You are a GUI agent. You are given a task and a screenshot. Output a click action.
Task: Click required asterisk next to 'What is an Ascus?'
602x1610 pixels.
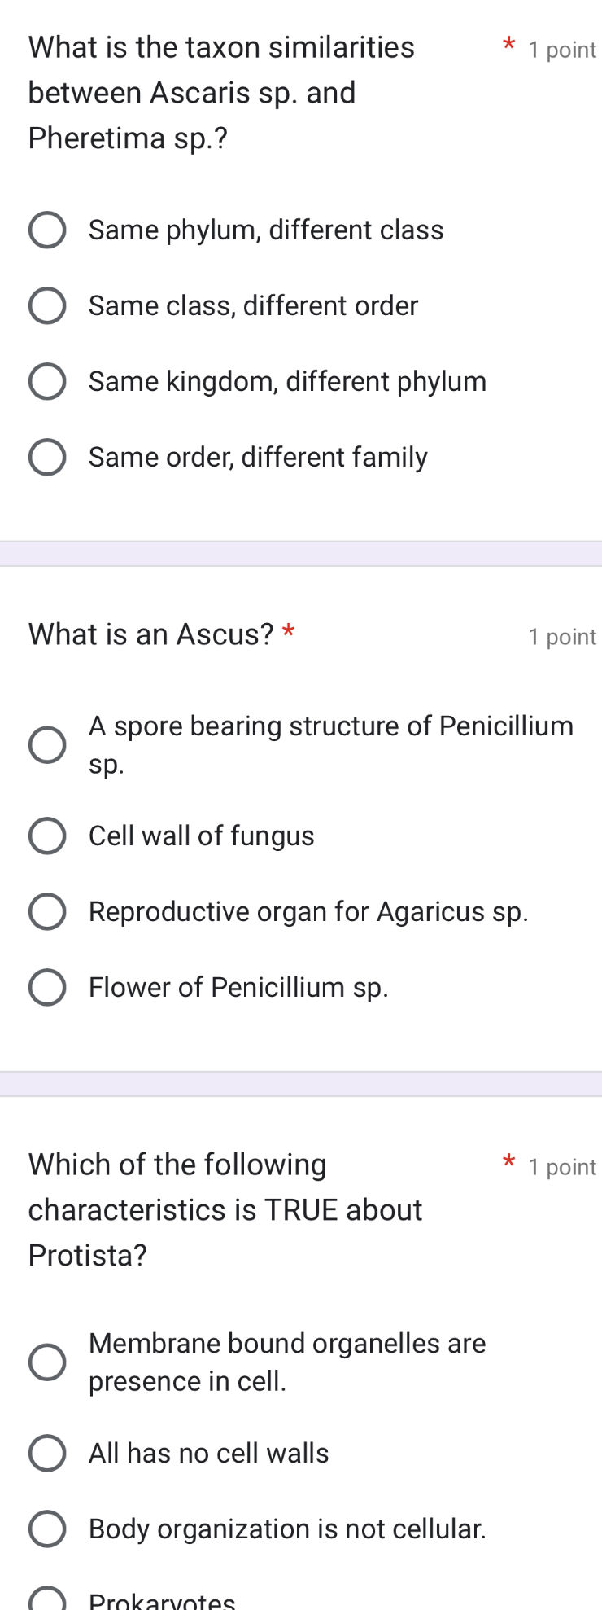288,631
